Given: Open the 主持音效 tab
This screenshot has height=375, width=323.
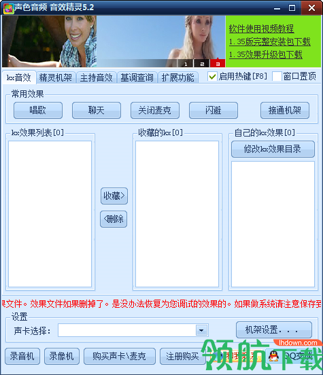Looking at the screenshot, I should 97,77.
